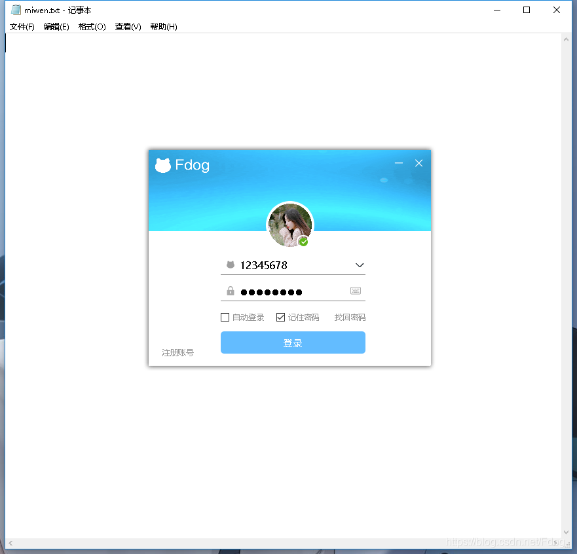Open the 格式(O) menu in Notepad

coord(92,26)
